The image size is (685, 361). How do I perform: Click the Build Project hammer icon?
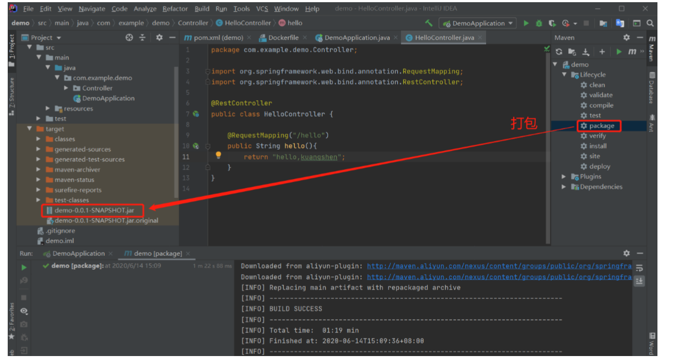pos(429,23)
